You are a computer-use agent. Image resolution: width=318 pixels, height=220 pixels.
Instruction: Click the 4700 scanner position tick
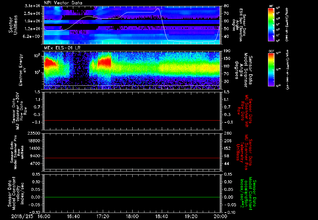[35, 163]
